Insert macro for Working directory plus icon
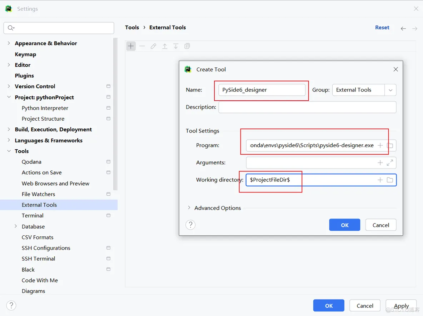The width and height of the screenshot is (423, 316). (380, 180)
